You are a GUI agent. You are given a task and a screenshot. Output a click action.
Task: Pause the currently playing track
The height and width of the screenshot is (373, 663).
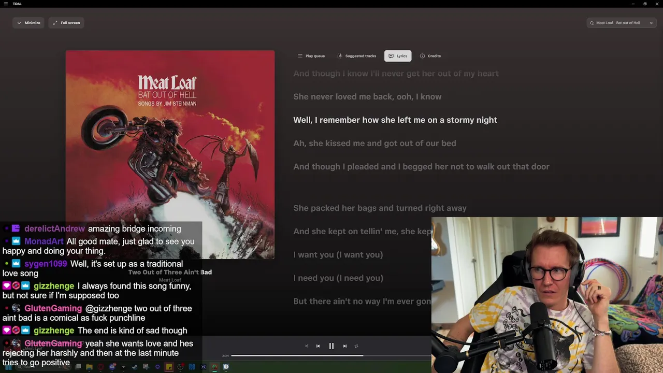point(331,346)
